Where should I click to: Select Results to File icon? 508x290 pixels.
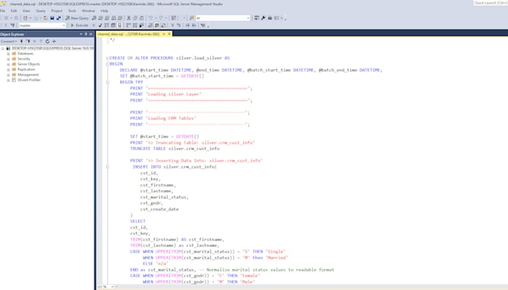[x=164, y=25]
